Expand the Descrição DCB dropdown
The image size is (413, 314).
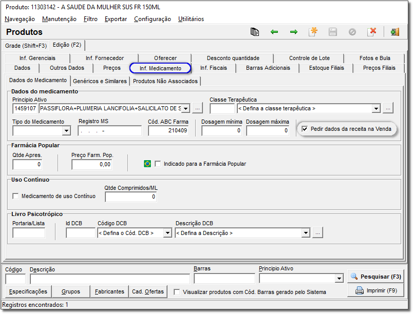coord(306,233)
